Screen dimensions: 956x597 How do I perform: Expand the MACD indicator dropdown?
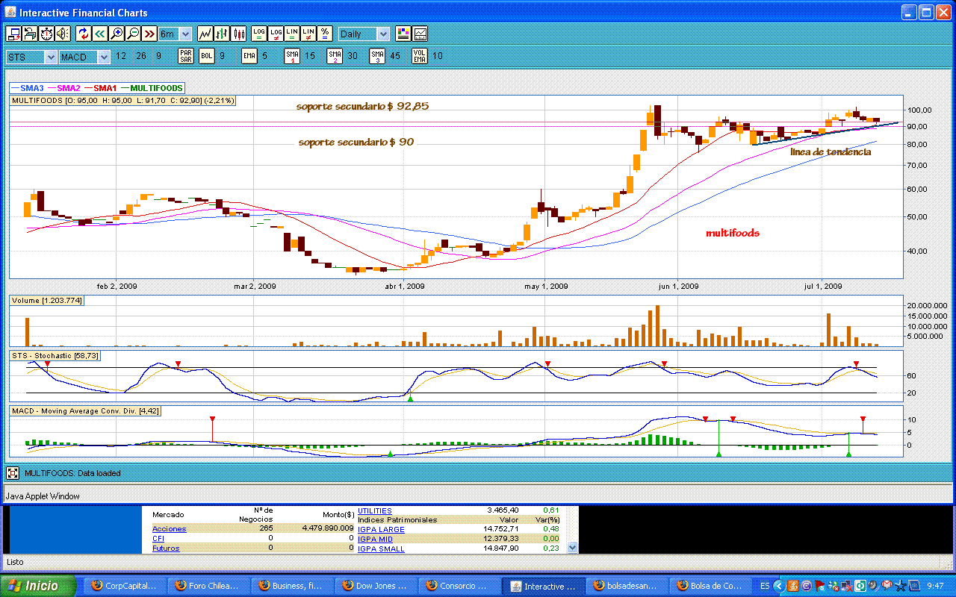[104, 57]
